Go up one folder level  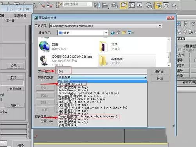coord(119,32)
